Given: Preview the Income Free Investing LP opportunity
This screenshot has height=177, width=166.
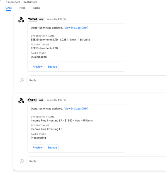Looking at the screenshot, I should pyautogui.click(x=38, y=147).
